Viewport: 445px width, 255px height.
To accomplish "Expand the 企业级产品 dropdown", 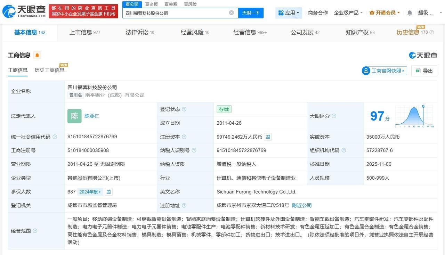I will tap(348, 13).
